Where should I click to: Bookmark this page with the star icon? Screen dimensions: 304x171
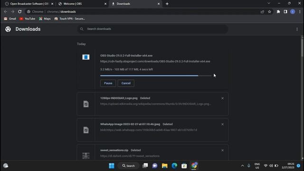269,11
